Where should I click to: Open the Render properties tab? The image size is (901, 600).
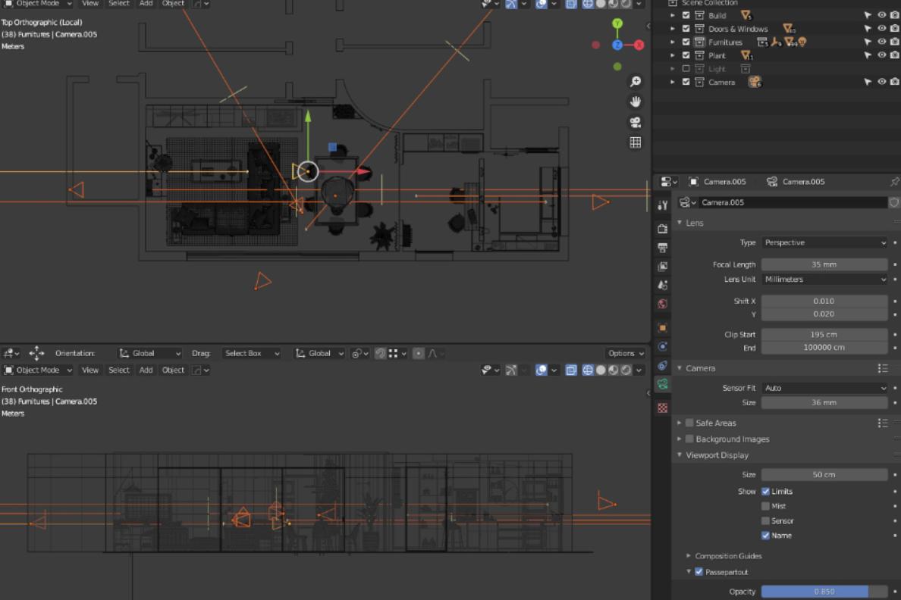(663, 228)
